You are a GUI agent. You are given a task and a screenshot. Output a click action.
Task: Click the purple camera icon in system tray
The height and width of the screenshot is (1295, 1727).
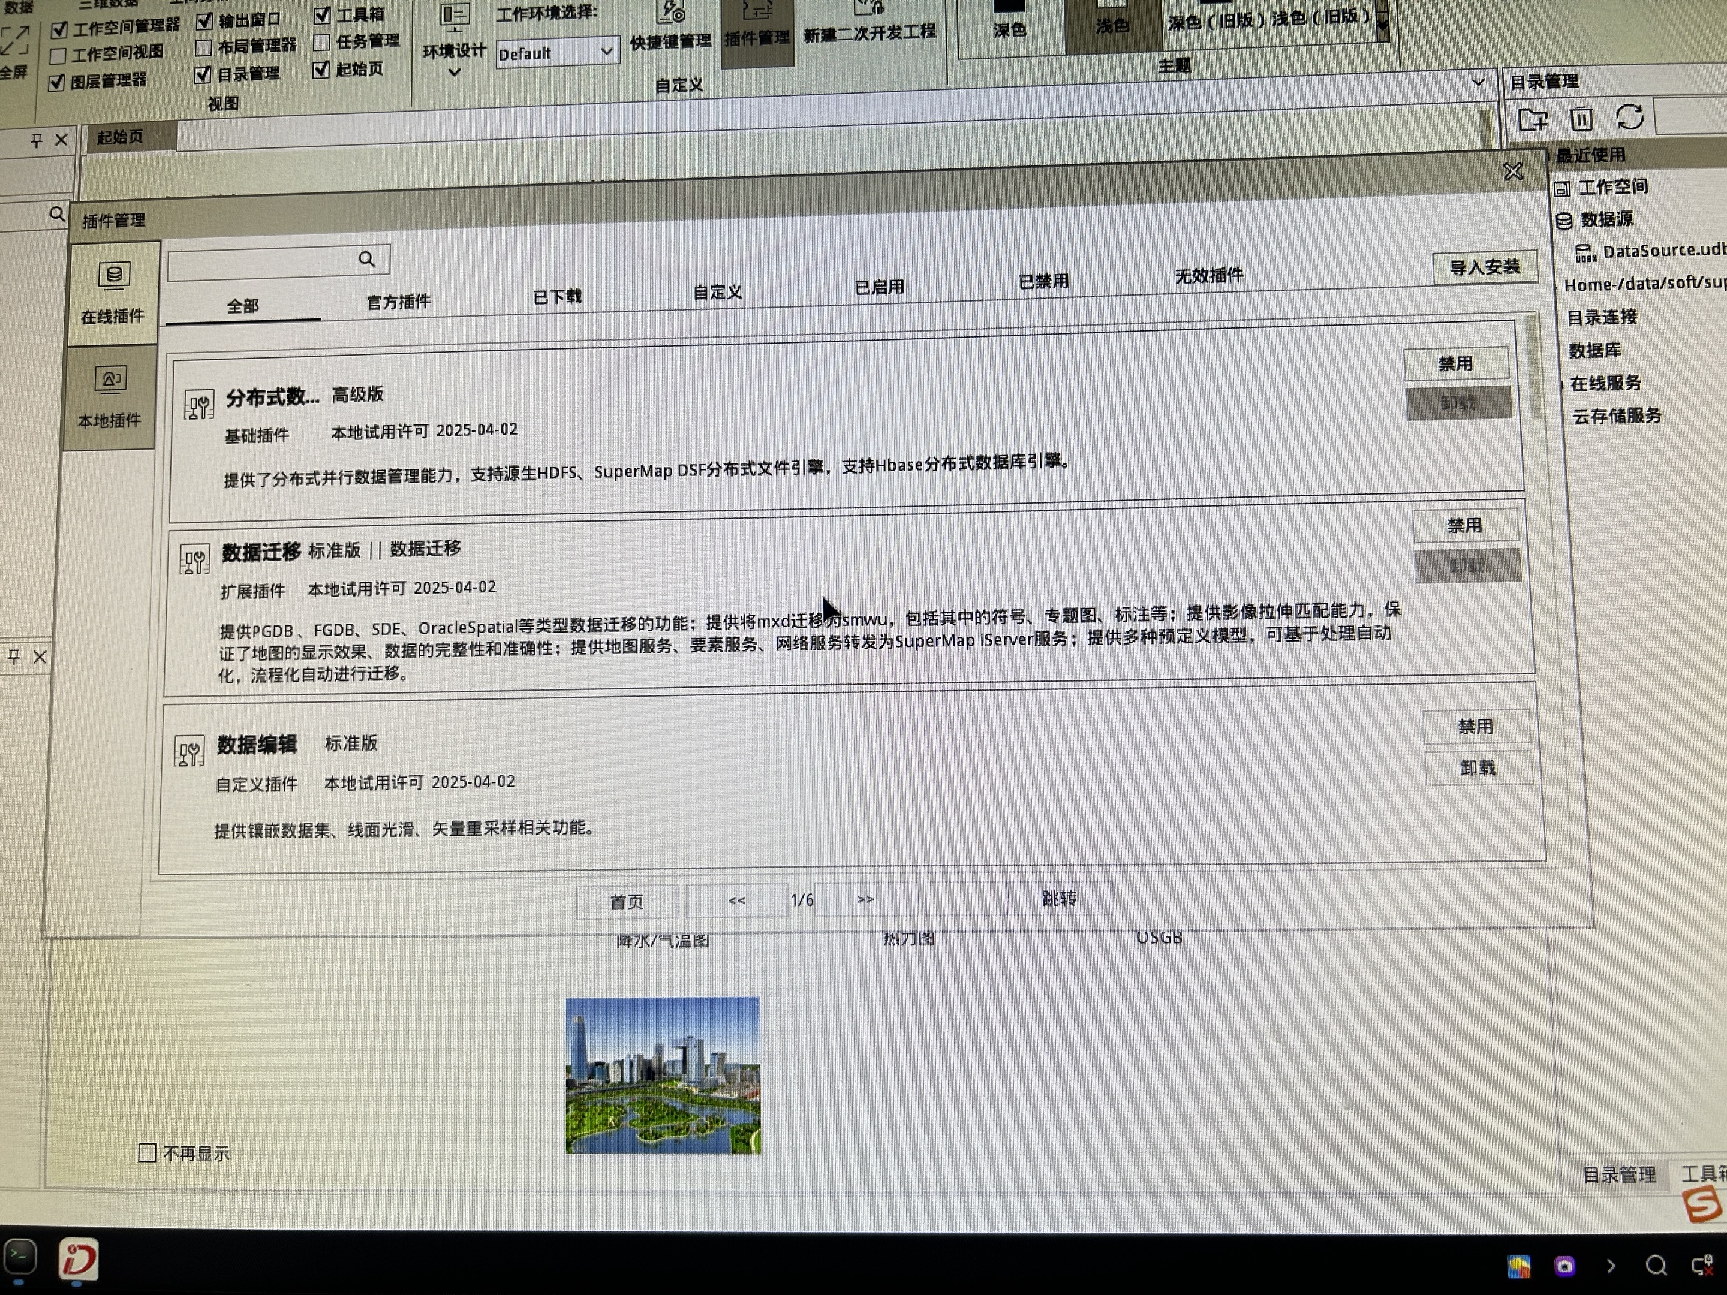click(x=1564, y=1266)
